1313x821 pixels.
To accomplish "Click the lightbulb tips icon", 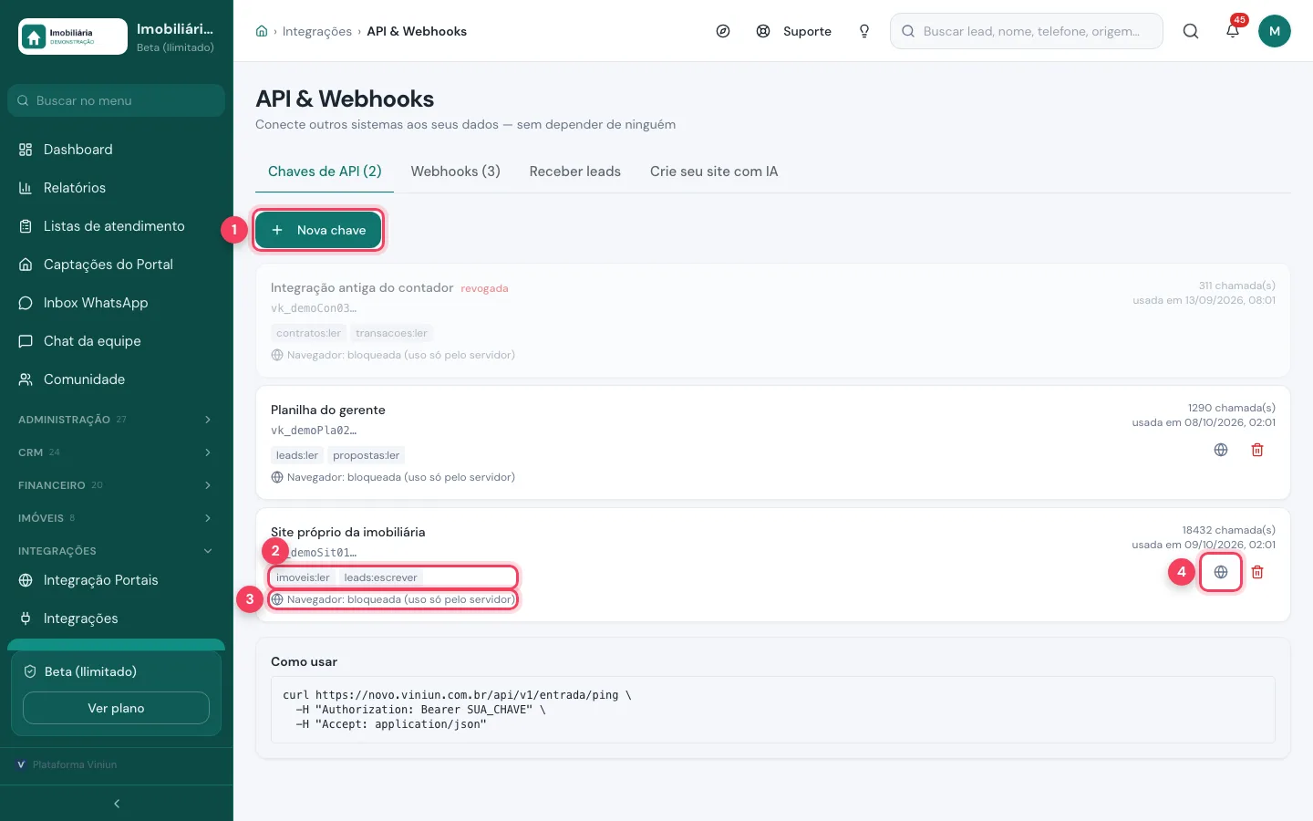I will [864, 31].
